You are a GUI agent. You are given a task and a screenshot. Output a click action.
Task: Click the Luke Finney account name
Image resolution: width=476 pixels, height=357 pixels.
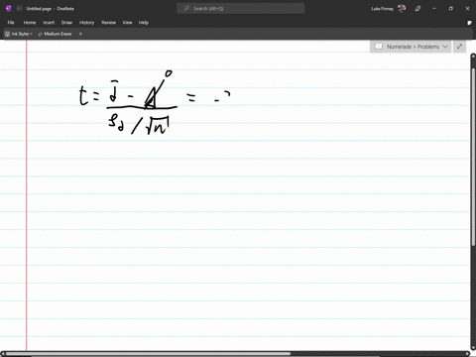tap(382, 9)
